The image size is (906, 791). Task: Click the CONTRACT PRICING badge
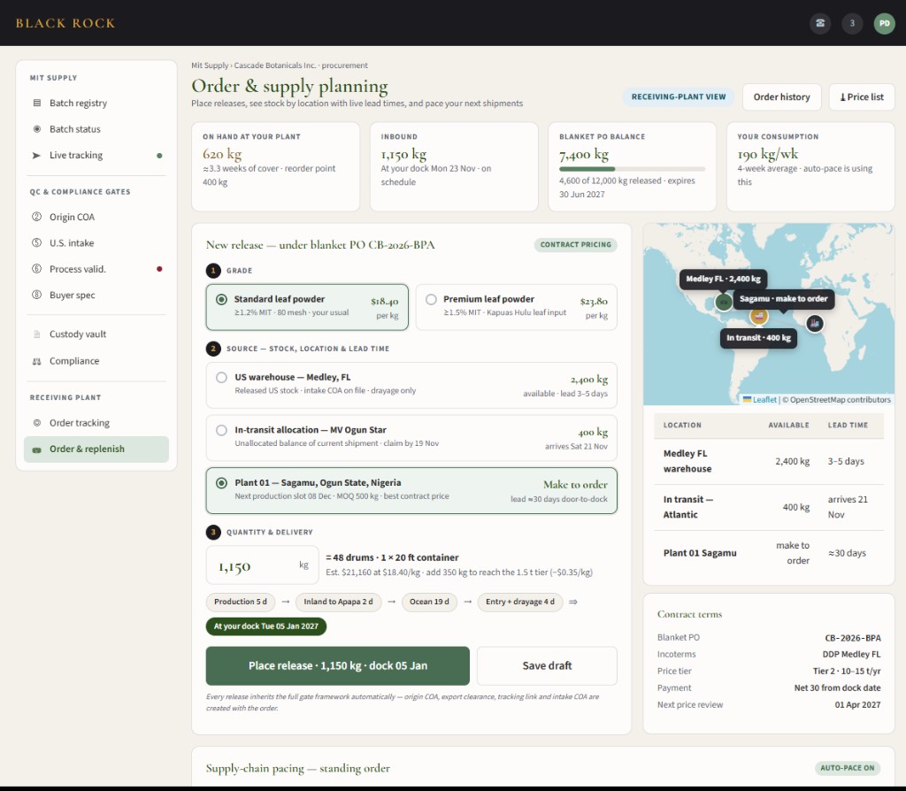click(575, 245)
